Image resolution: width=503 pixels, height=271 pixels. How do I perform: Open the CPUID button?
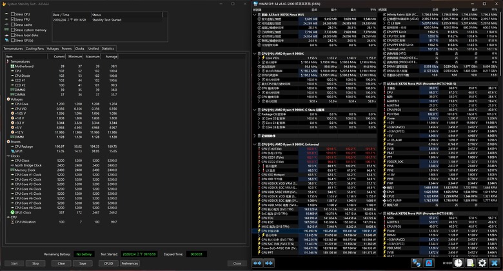tap(108, 263)
